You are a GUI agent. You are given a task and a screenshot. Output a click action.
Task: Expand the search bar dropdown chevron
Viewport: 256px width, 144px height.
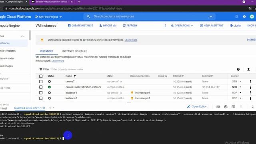(211, 17)
